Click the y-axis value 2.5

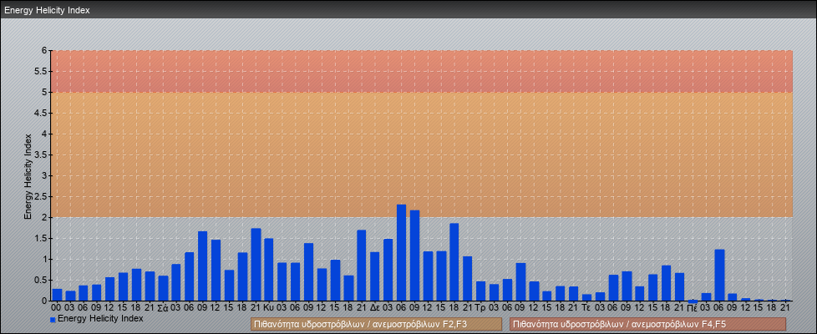pyautogui.click(x=41, y=196)
